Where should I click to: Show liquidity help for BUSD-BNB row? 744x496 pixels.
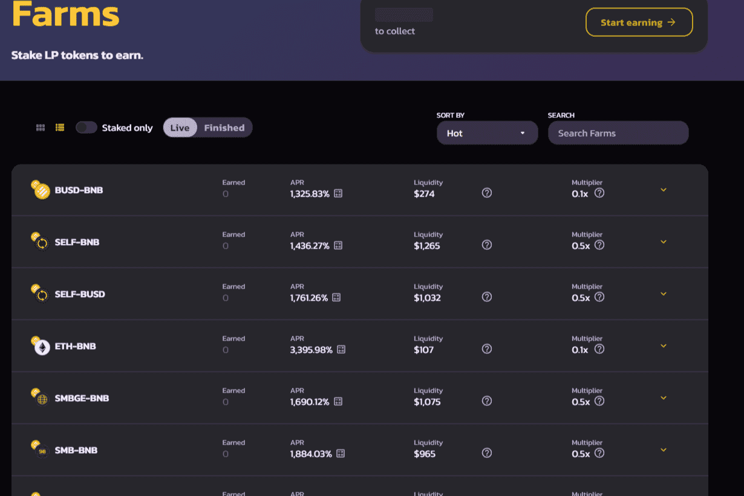(x=487, y=193)
